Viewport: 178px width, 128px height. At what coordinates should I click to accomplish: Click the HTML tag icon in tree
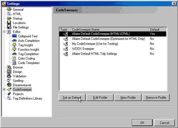pyautogui.click(x=9, y=14)
